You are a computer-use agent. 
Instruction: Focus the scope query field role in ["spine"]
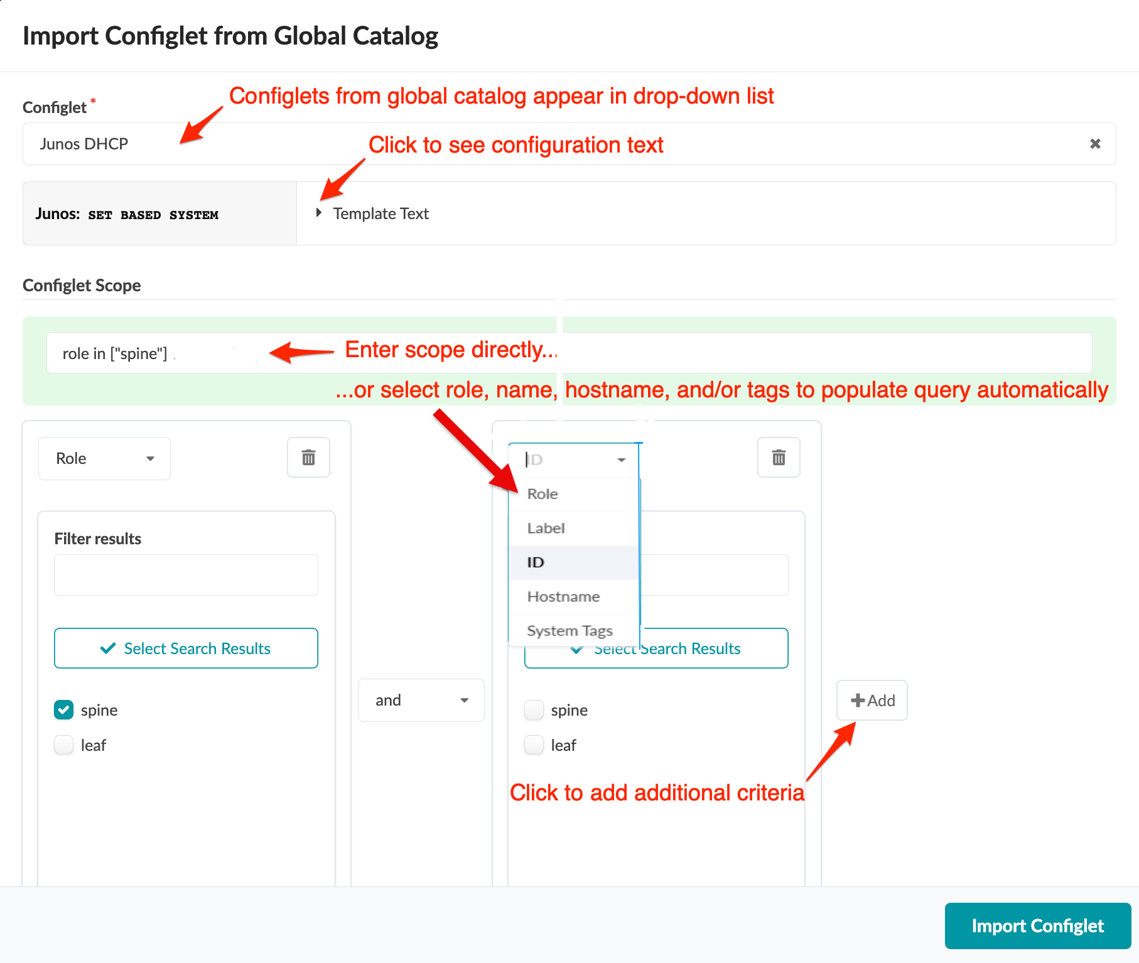point(569,353)
